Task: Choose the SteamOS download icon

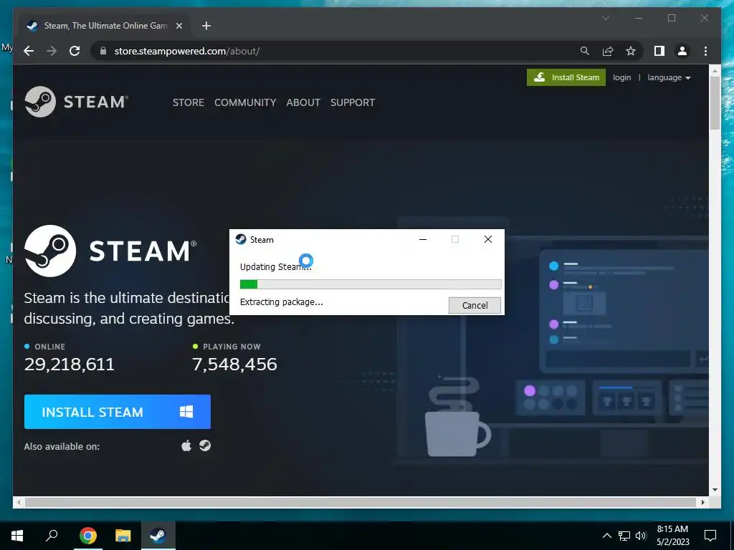Action: 205,445
